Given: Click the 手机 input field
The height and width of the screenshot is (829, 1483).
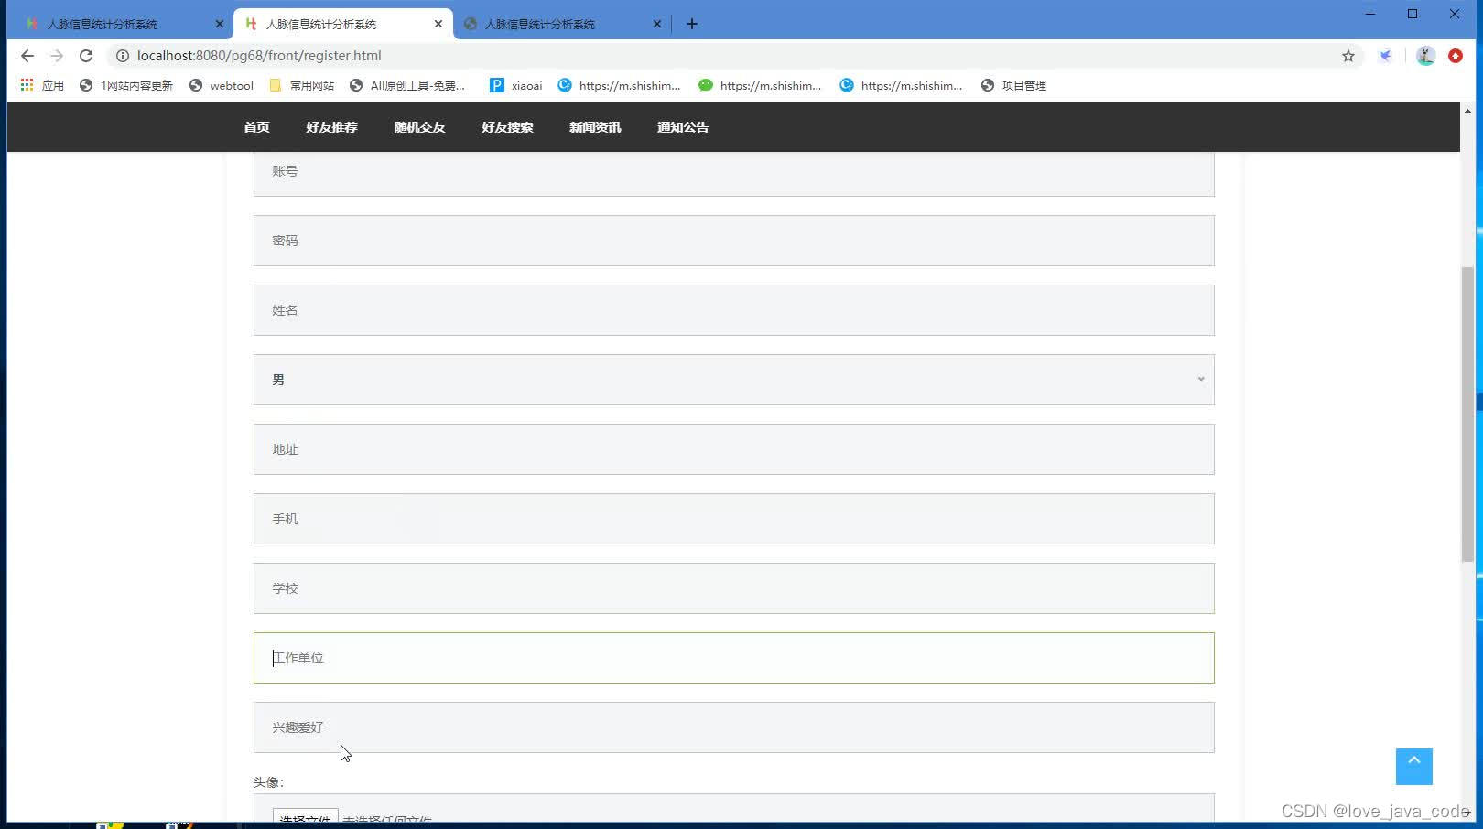Looking at the screenshot, I should click(734, 519).
